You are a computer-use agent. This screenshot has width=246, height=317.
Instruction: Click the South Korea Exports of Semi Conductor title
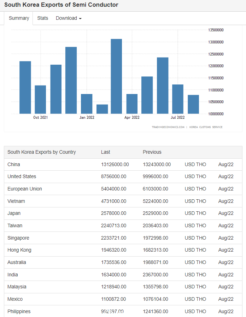(61, 5)
